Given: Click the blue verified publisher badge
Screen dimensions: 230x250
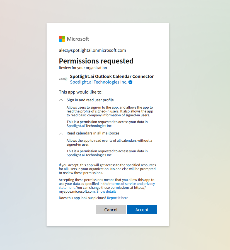Looking at the screenshot, I should coord(130,82).
